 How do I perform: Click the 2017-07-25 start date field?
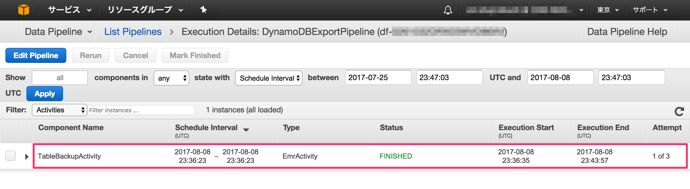tap(378, 77)
